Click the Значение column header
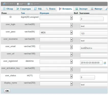Viewport: 108px width, 95px height. [84, 13]
